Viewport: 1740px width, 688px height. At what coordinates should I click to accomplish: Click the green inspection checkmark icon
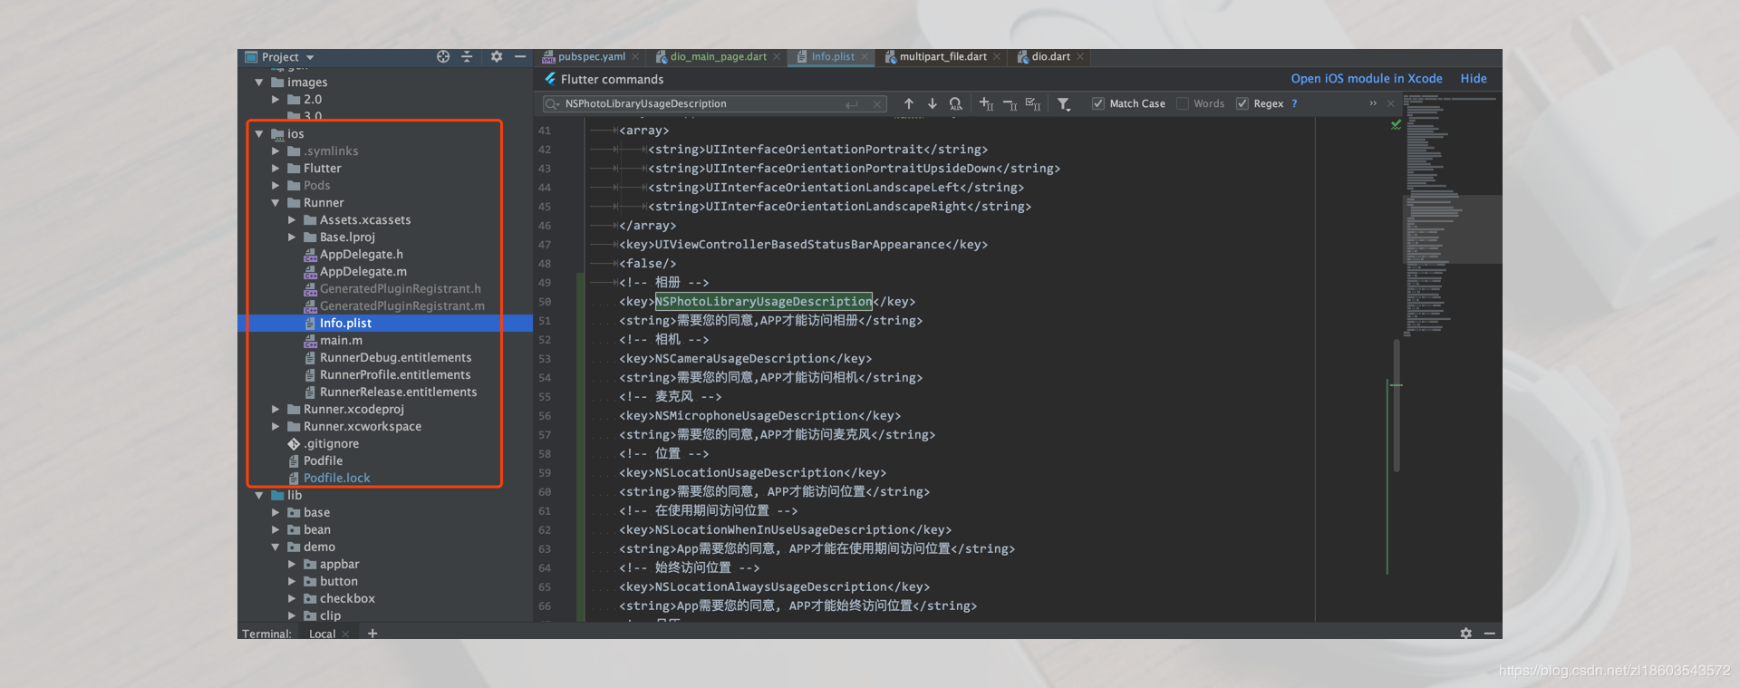point(1396,124)
